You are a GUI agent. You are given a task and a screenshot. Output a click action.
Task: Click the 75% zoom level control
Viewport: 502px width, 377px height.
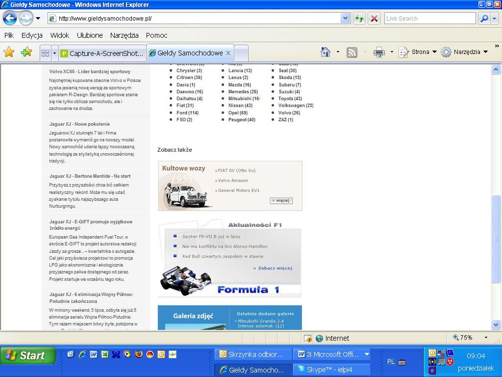463,338
